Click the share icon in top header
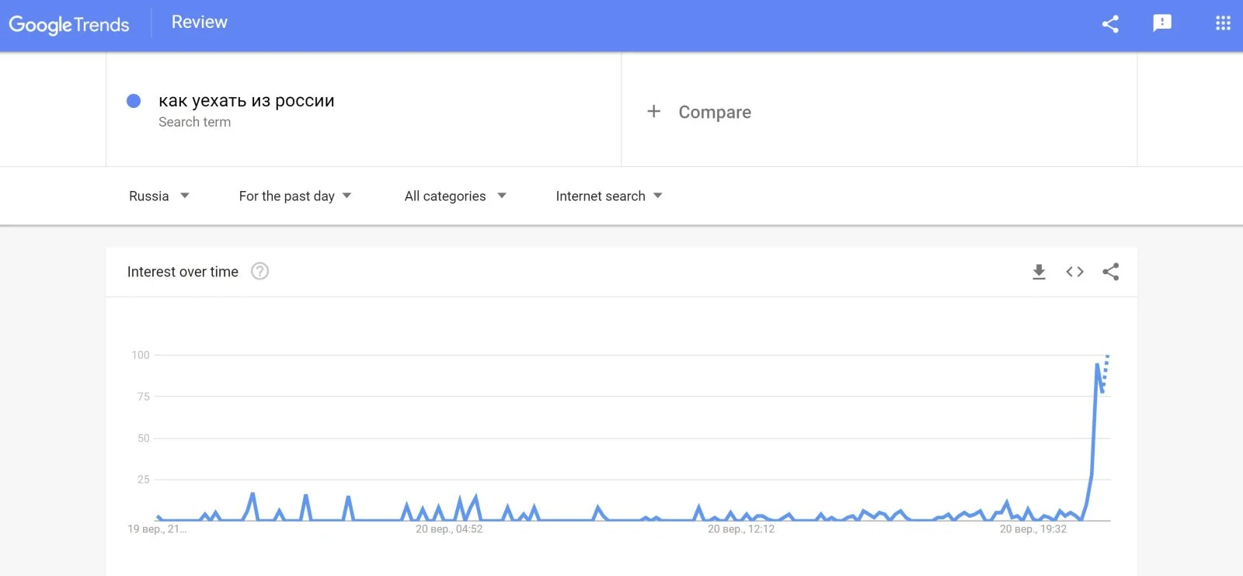Viewport: 1243px width, 576px height. pyautogui.click(x=1110, y=24)
